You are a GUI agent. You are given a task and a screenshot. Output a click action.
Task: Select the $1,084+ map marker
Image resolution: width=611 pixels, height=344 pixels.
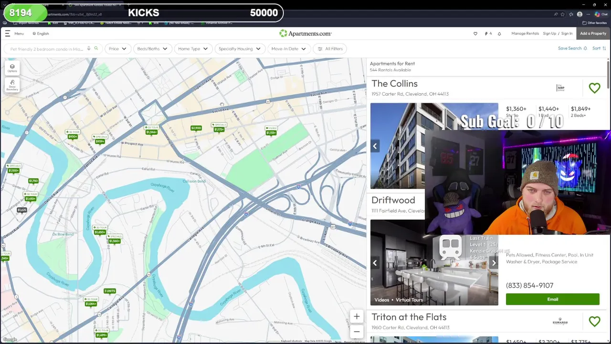point(91,304)
